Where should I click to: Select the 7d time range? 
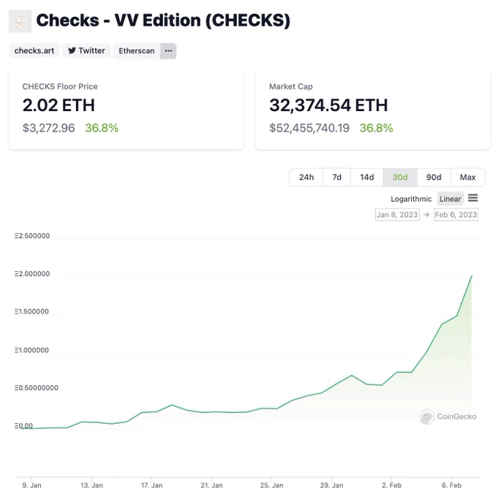[x=337, y=177]
